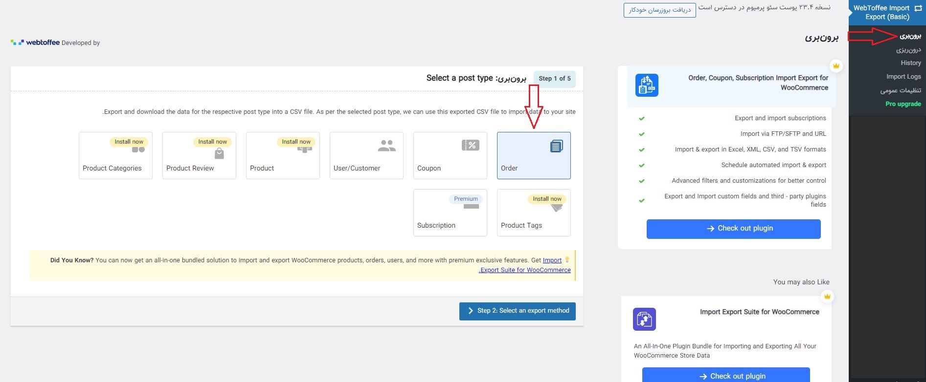This screenshot has width=926, height=382.
Task: Click the Import Export Suite plugin icon
Action: click(x=644, y=319)
